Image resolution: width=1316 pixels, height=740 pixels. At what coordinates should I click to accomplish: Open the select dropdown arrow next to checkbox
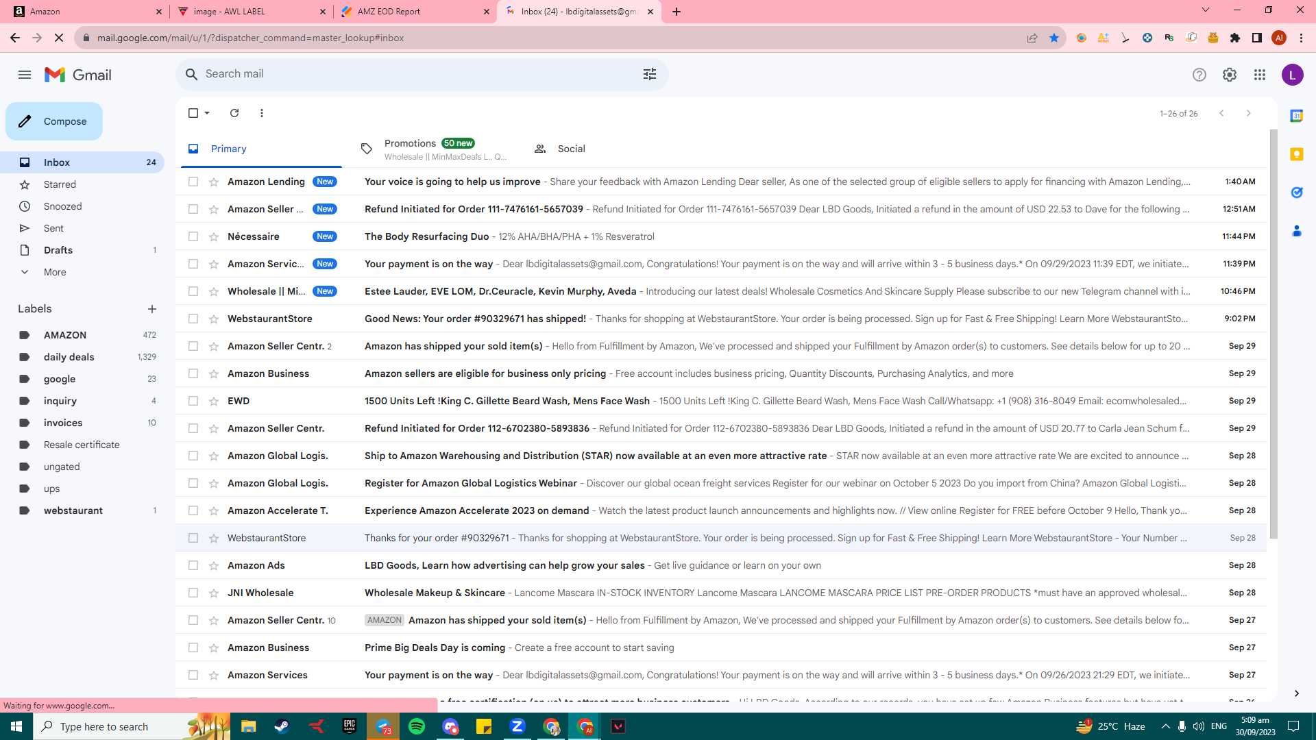207,113
